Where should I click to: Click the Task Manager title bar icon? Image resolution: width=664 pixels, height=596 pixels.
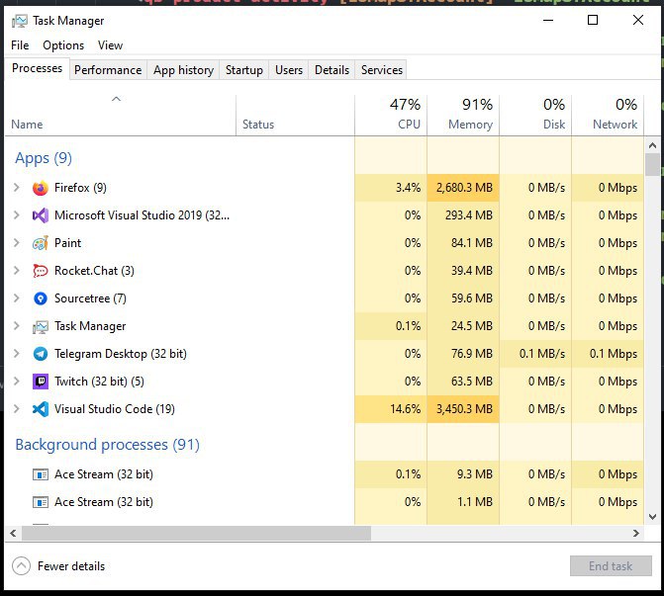pyautogui.click(x=20, y=21)
